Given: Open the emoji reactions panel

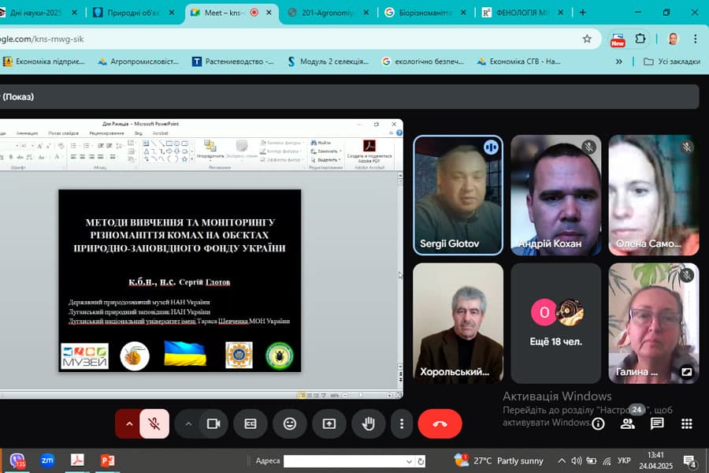Looking at the screenshot, I should pos(290,423).
